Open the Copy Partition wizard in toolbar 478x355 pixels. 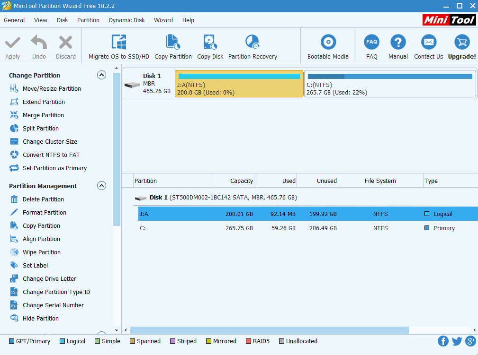[x=173, y=47]
